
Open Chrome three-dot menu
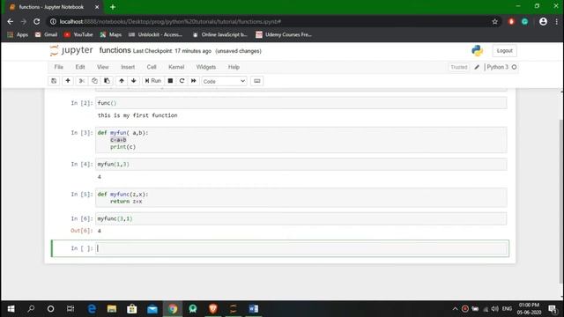[557, 21]
